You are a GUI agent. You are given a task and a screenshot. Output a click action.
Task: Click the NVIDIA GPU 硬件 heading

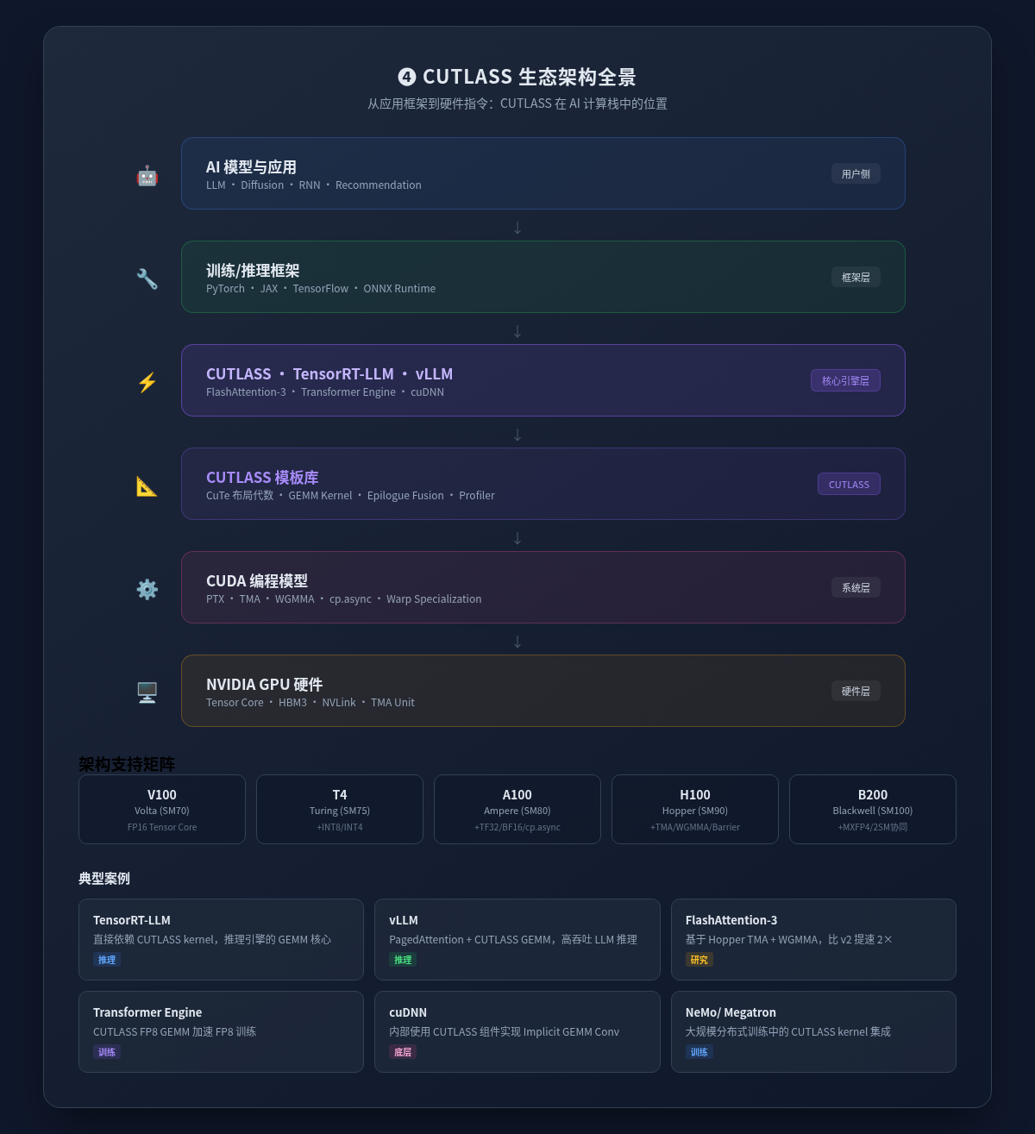point(265,685)
